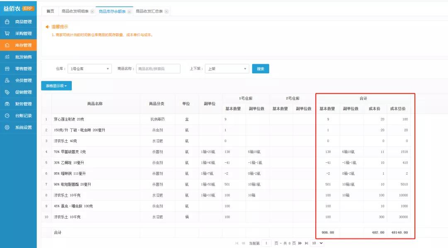Screen dimensions: 448x248
Task: Close the 商品收发汇总表 tab
Action: click(x=166, y=12)
